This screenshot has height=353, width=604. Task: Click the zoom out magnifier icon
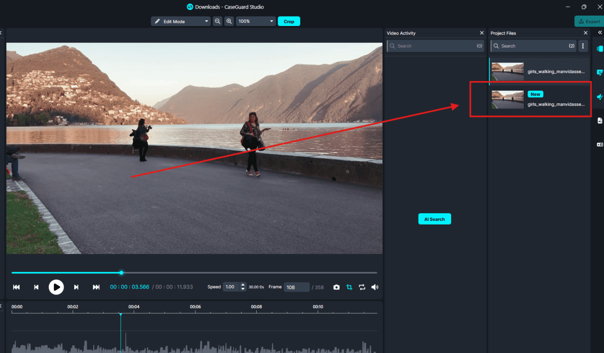(218, 21)
